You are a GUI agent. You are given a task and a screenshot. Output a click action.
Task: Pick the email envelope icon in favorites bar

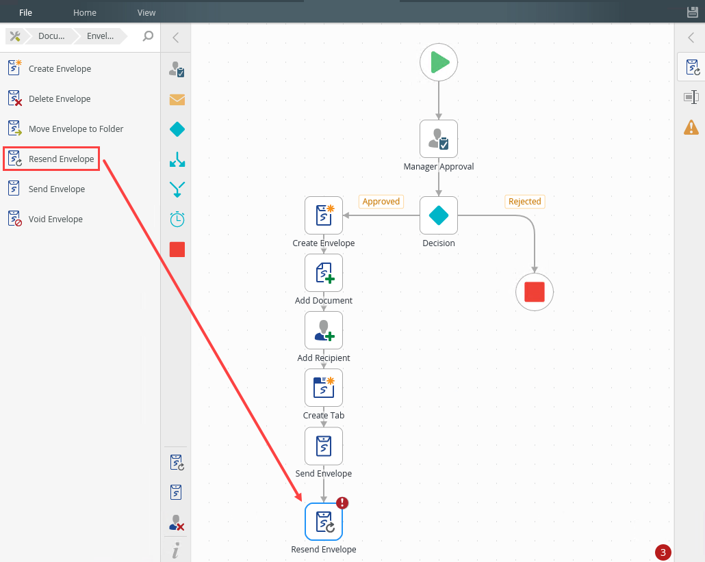pyautogui.click(x=177, y=99)
